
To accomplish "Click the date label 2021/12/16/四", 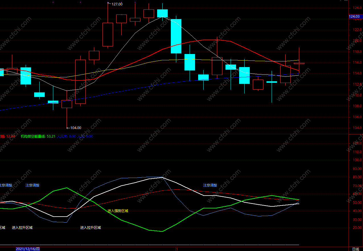I will [28, 249].
